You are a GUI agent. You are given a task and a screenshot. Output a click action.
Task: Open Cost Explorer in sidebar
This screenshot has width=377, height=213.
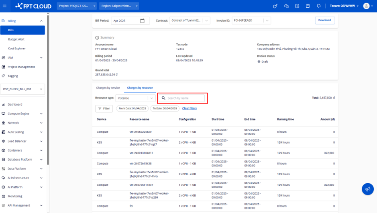click(x=17, y=49)
